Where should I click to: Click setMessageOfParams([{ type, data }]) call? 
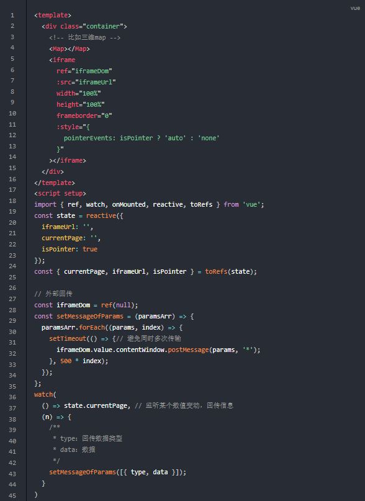click(117, 472)
